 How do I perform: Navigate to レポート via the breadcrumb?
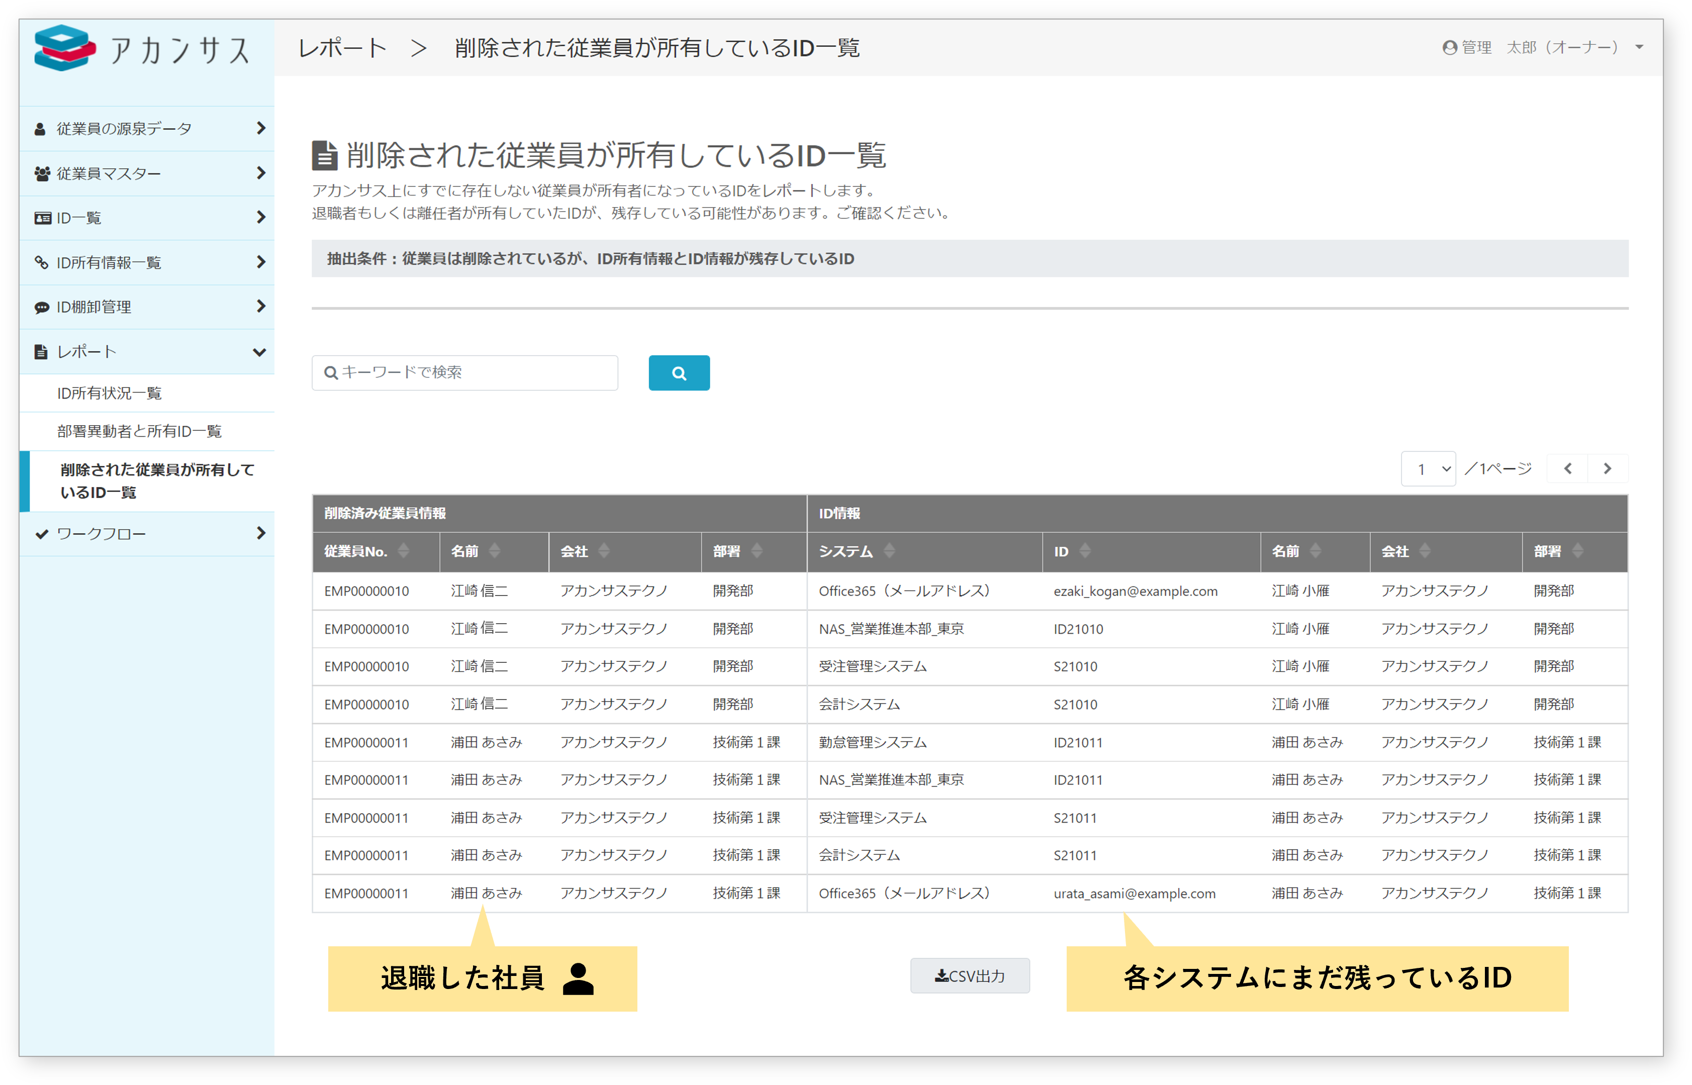342,47
